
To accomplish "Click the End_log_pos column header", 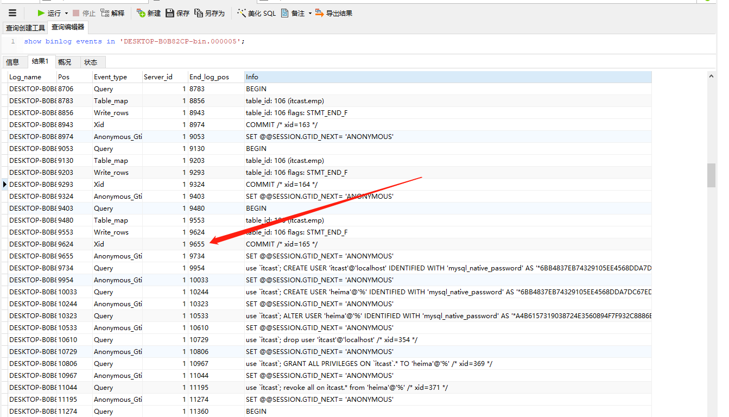I will point(216,77).
